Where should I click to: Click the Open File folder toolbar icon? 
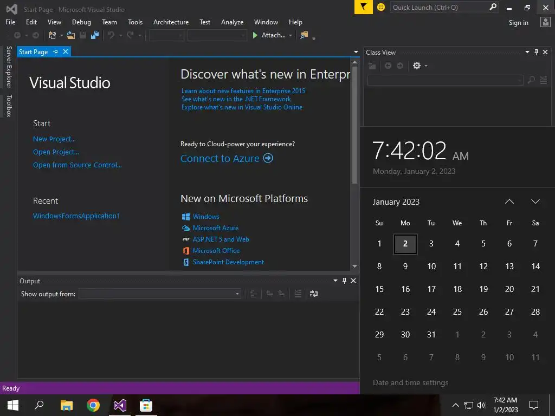click(71, 35)
